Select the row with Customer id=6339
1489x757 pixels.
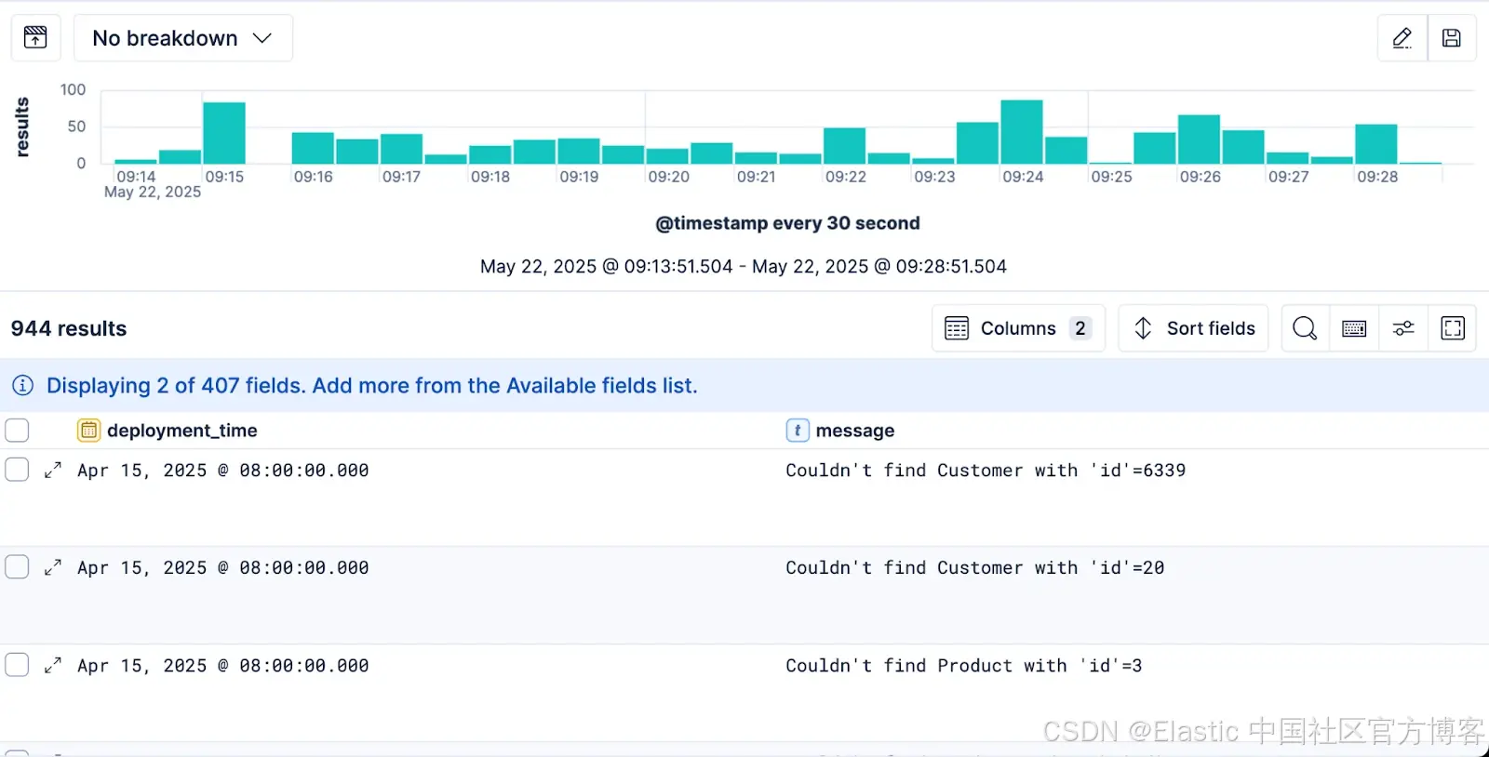[17, 470]
